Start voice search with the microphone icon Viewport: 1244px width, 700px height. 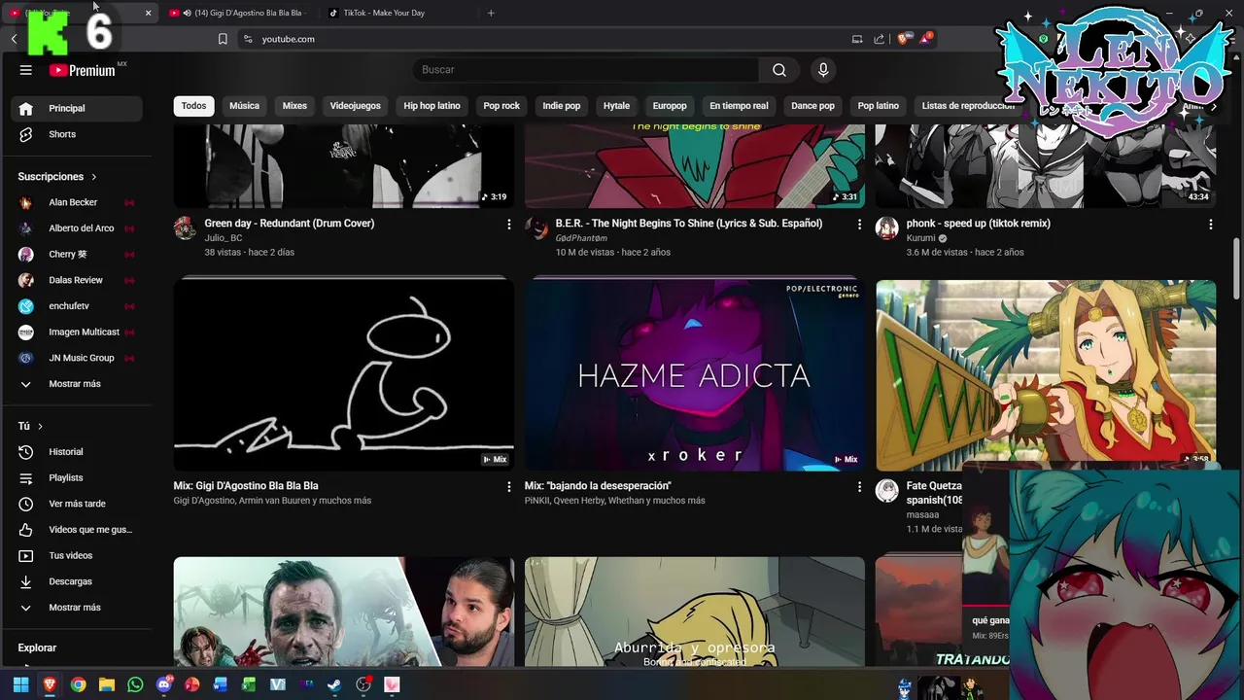[x=823, y=70]
